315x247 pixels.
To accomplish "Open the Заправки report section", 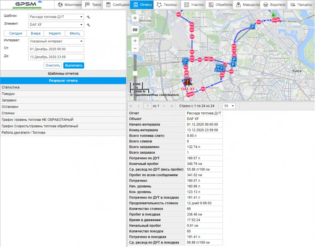I will pyautogui.click(x=63, y=100).
